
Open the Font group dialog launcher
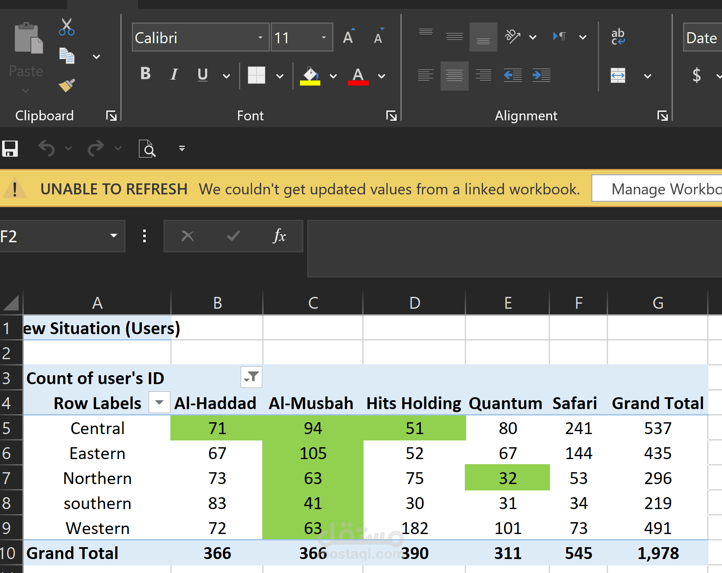[x=392, y=116]
